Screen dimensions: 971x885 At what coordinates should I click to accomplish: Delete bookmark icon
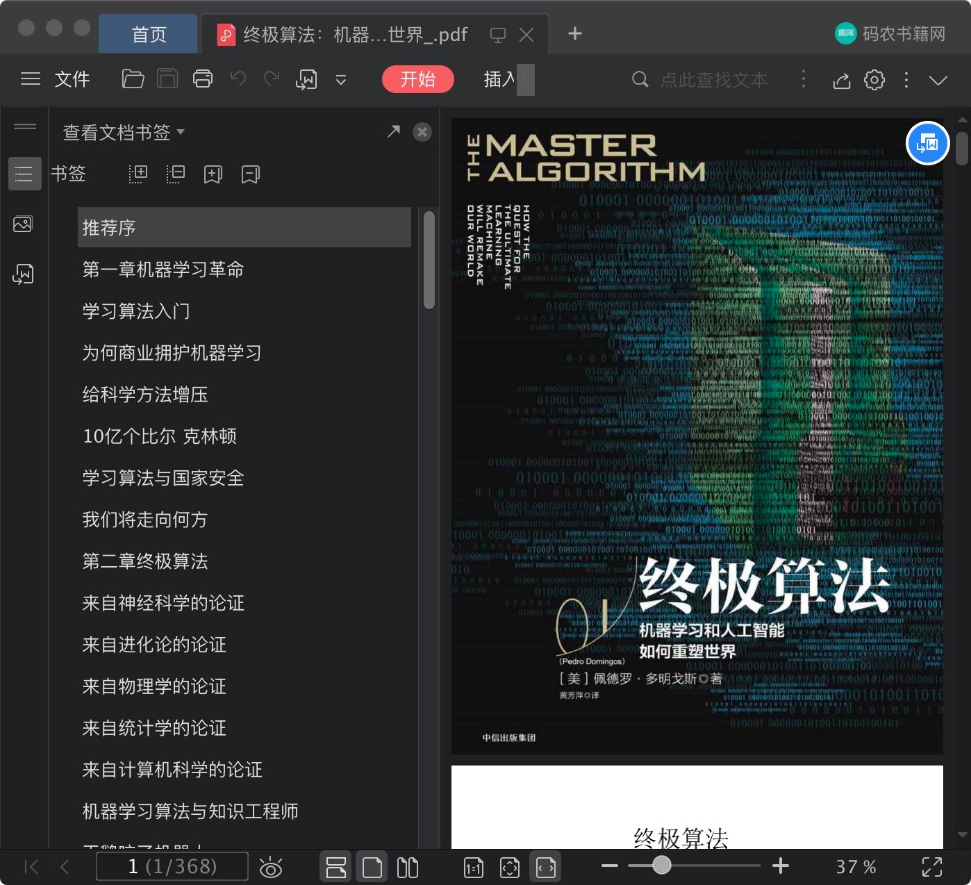251,174
